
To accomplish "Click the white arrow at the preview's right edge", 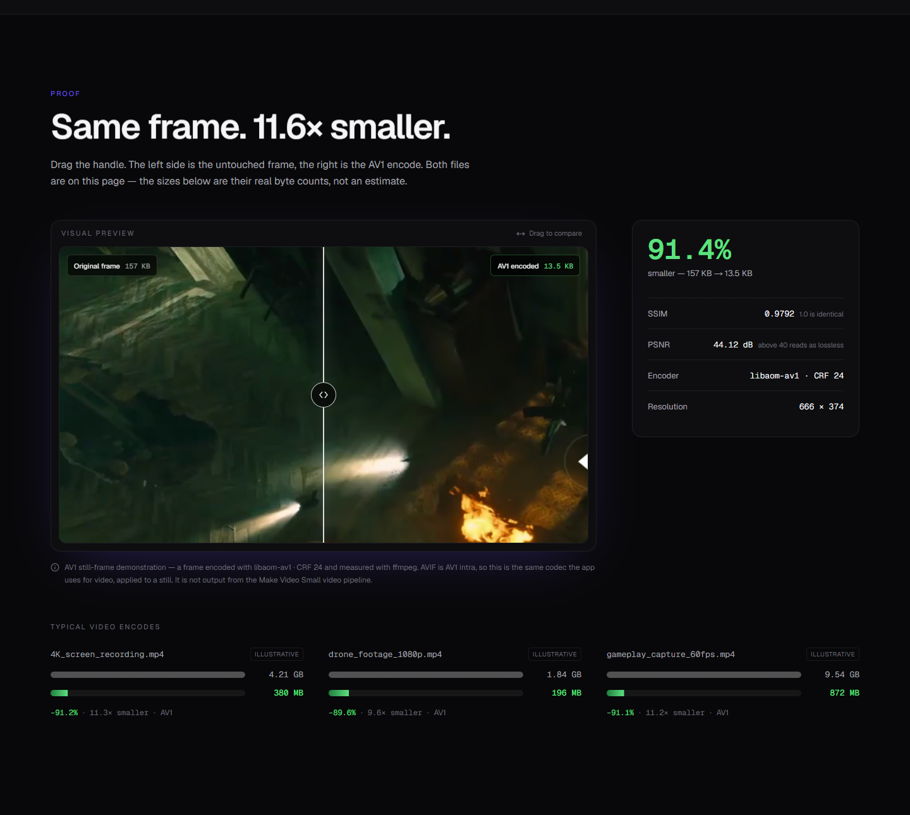I will [583, 462].
